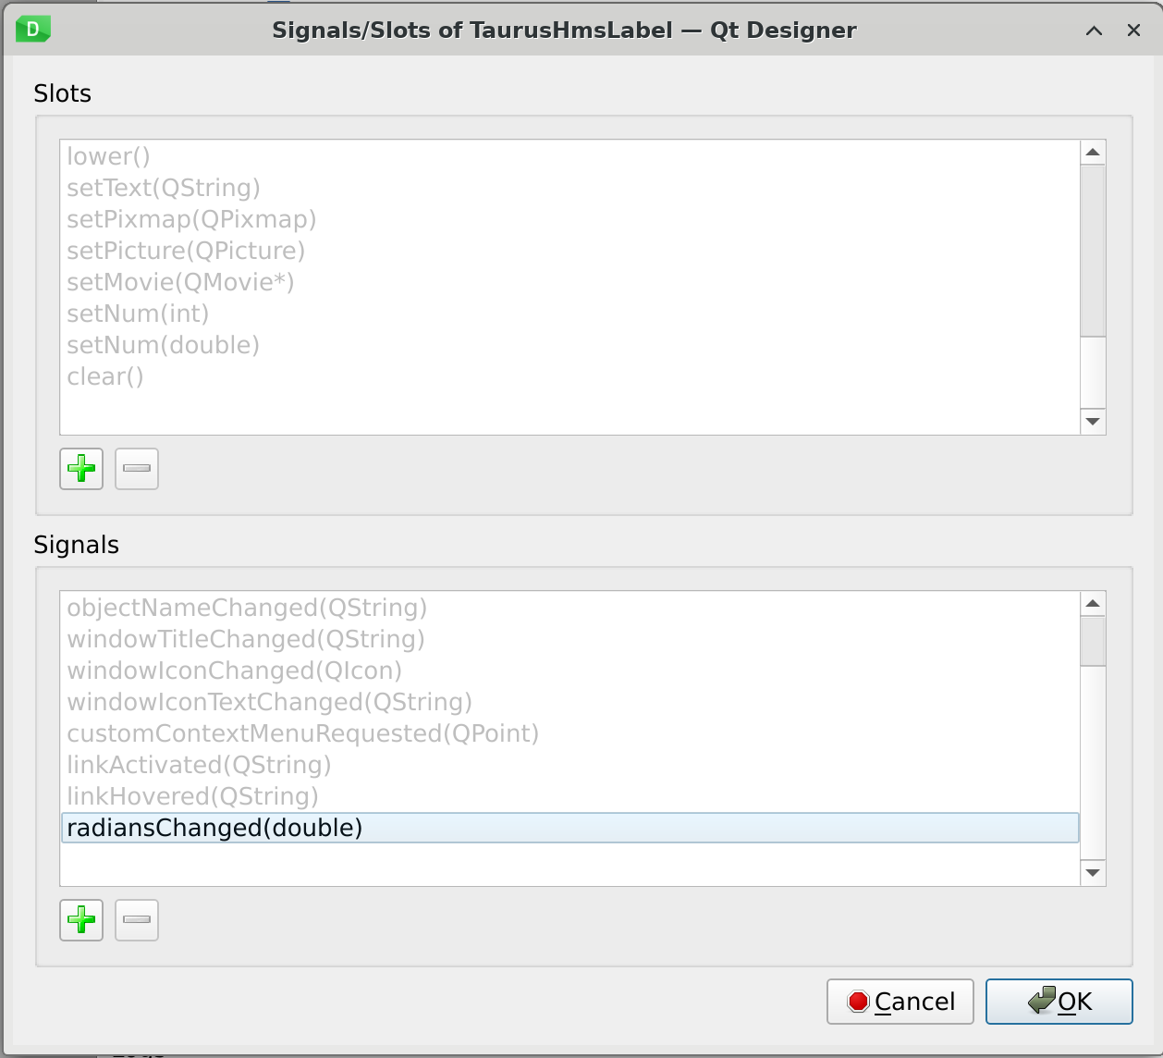Click the green plus icon under Slots
Viewport: 1163px width, 1058px height.
[81, 469]
